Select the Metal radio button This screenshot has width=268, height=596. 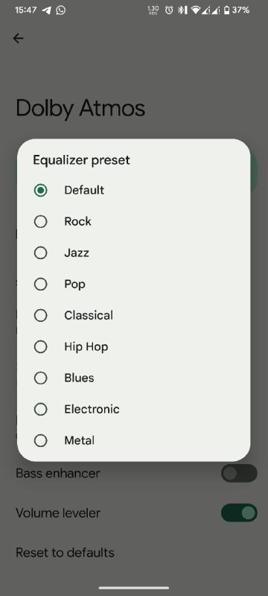[x=41, y=440]
